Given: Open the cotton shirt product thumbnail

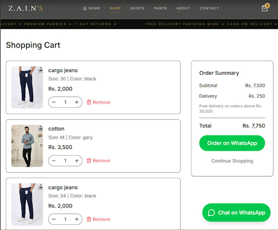Looking at the screenshot, I should click(27, 146).
